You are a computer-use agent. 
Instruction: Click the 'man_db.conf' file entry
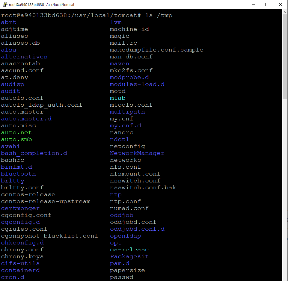pos(131,57)
